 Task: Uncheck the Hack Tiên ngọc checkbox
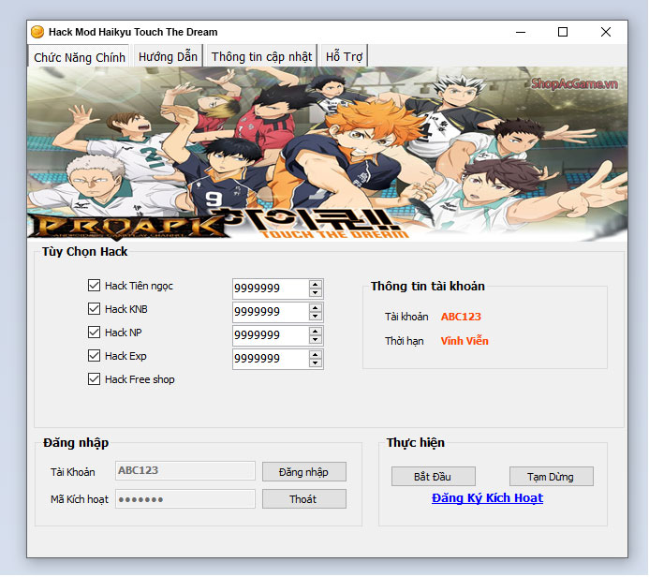(x=94, y=285)
